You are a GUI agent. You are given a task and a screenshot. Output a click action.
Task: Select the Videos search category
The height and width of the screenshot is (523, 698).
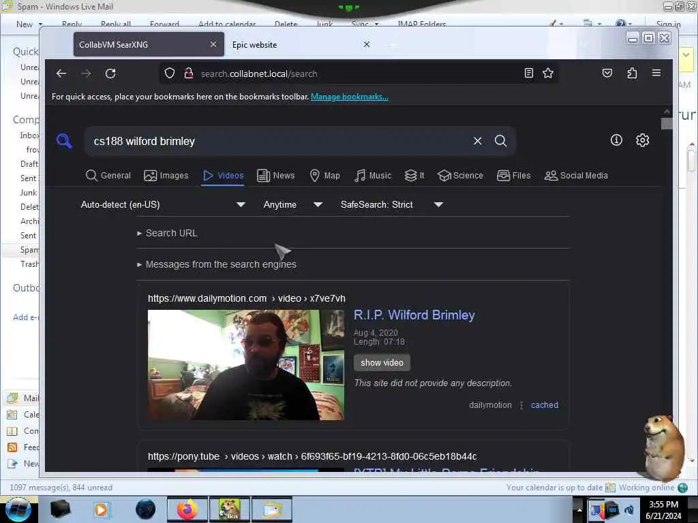[223, 176]
